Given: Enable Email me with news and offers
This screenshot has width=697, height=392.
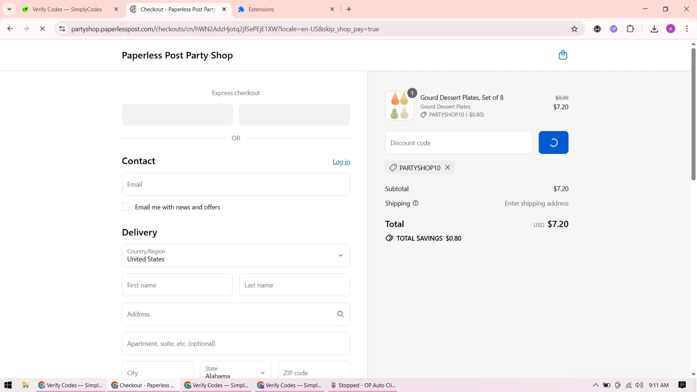Looking at the screenshot, I should pyautogui.click(x=126, y=207).
